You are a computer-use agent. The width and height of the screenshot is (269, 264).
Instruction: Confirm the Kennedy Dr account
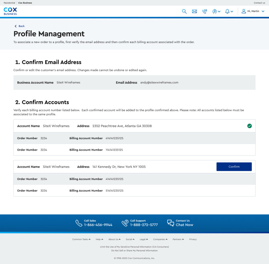click(234, 167)
